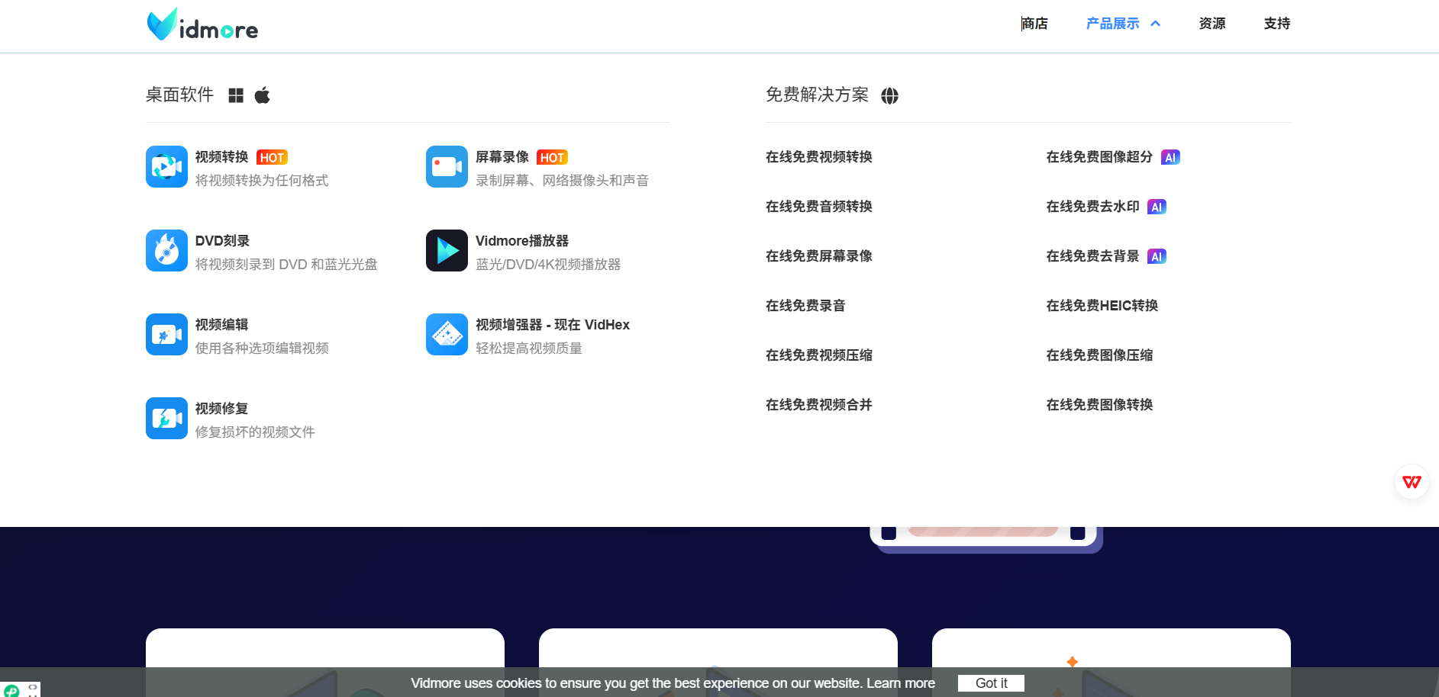Open the 商店 menu
The image size is (1439, 697).
point(1034,24)
